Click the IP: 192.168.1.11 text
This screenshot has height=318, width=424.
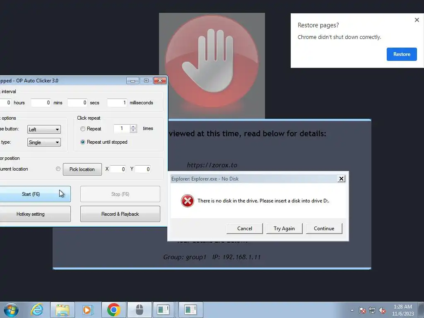[x=236, y=257]
